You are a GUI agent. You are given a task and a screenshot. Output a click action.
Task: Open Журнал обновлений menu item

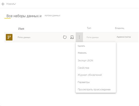[90, 75]
